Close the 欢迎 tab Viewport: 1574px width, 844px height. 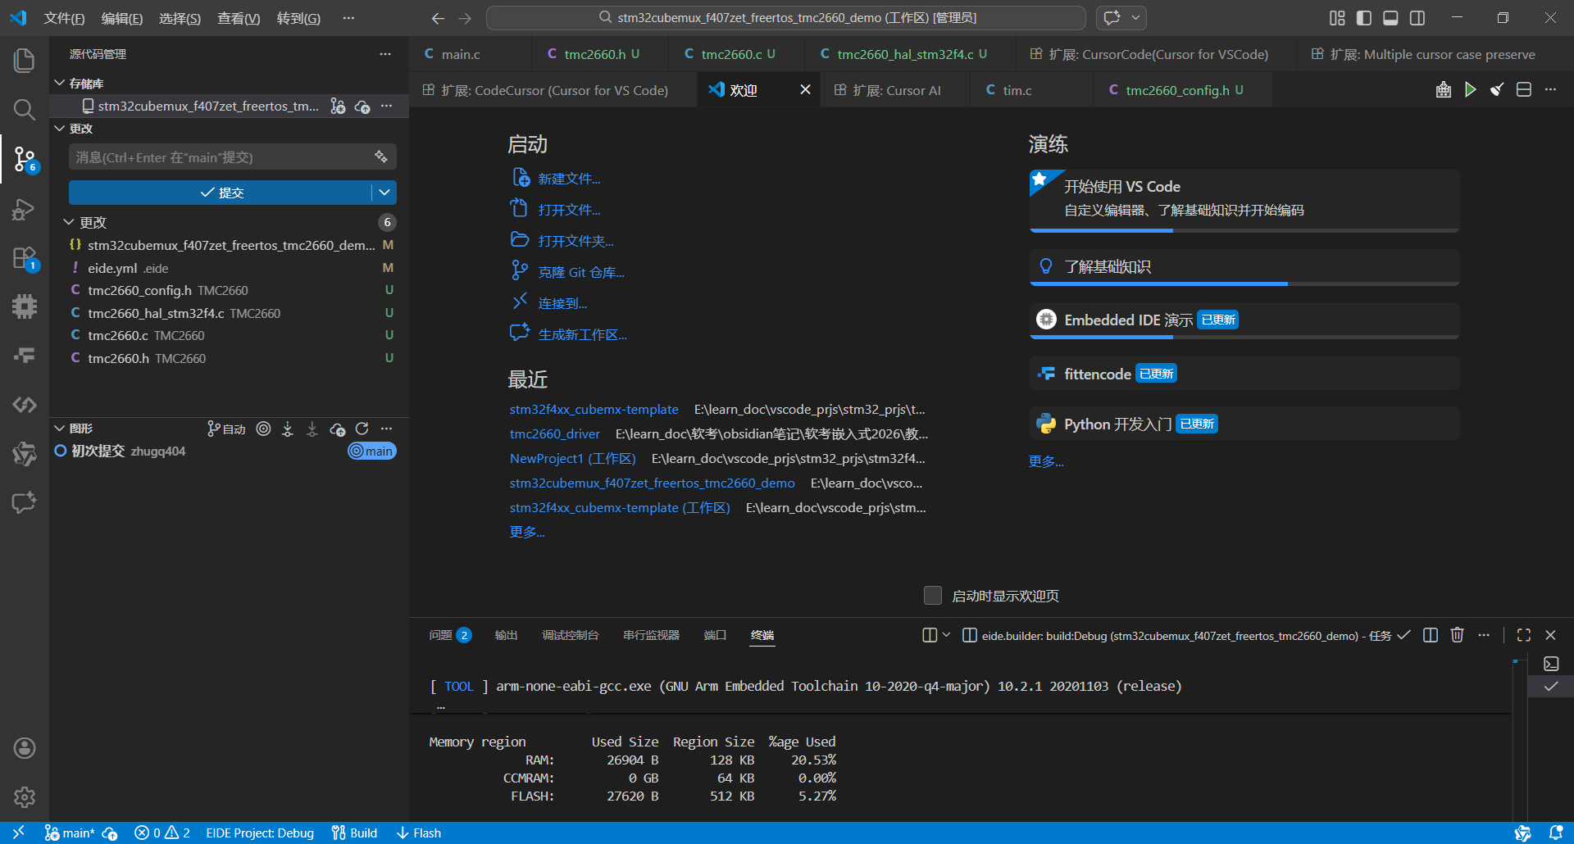(x=805, y=89)
